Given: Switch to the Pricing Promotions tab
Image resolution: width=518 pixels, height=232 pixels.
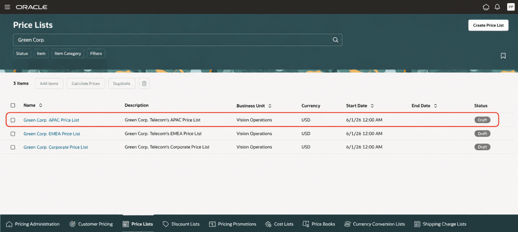Looking at the screenshot, I should [233, 224].
